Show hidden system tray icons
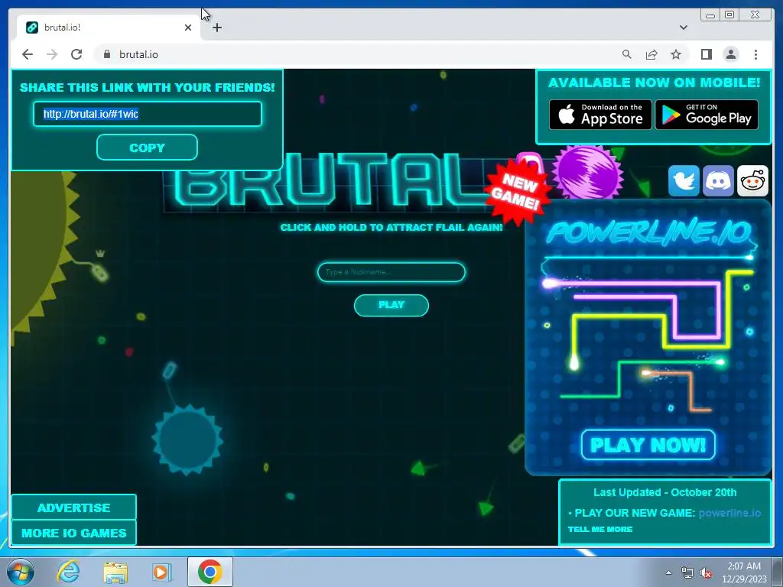This screenshot has height=587, width=783. tap(668, 572)
